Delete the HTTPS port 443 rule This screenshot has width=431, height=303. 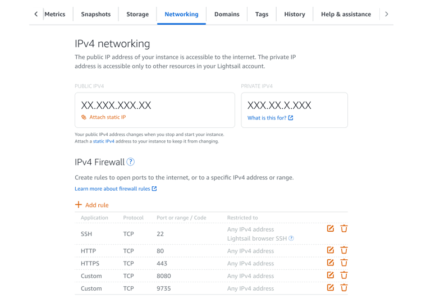click(344, 263)
